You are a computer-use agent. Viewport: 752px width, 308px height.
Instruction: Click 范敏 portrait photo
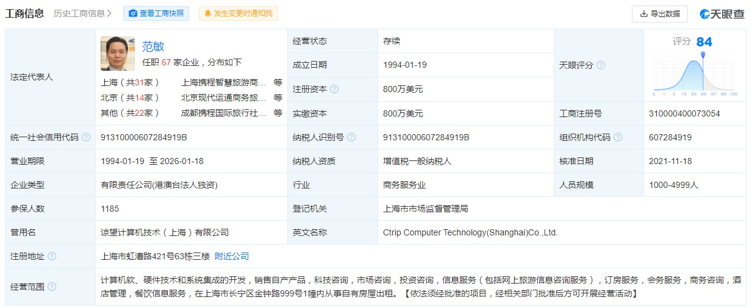tap(118, 54)
